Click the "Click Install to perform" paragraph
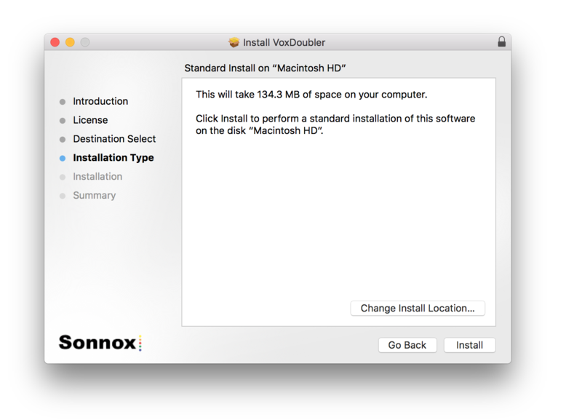The width and height of the screenshot is (582, 420). (335, 124)
